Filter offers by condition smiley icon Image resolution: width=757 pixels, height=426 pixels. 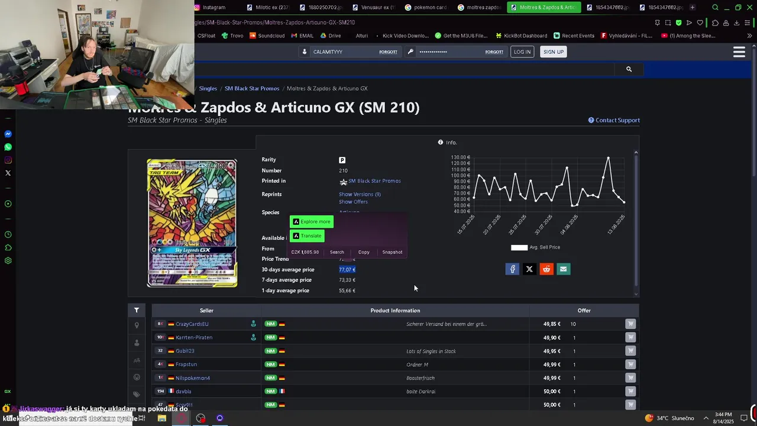[x=137, y=377]
